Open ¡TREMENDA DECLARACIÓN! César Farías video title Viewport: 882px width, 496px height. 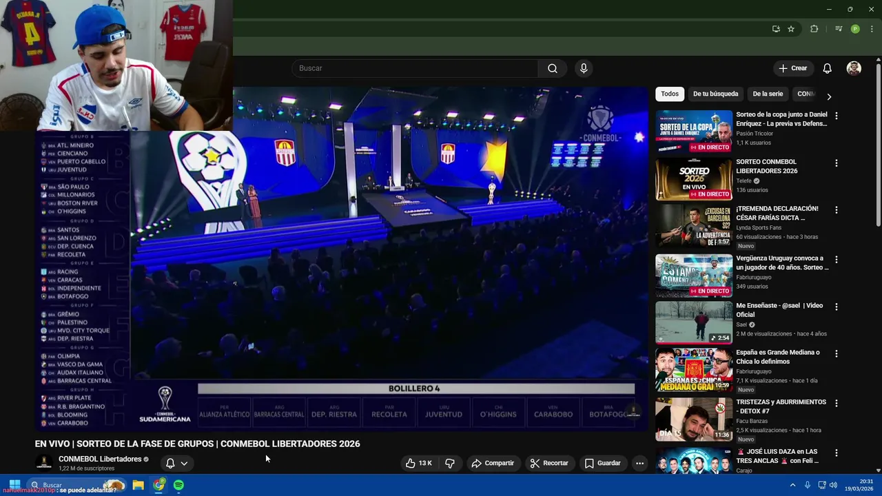pyautogui.click(x=777, y=213)
